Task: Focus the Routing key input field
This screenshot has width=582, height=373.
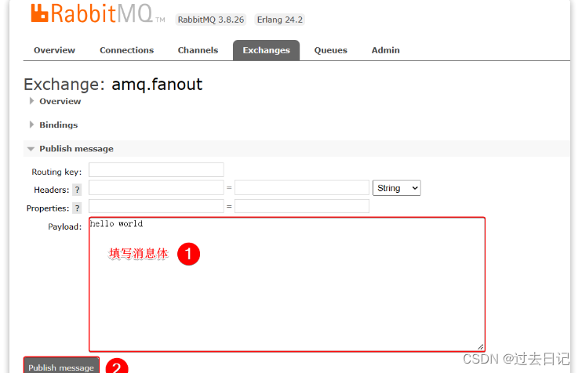Action: tap(156, 170)
